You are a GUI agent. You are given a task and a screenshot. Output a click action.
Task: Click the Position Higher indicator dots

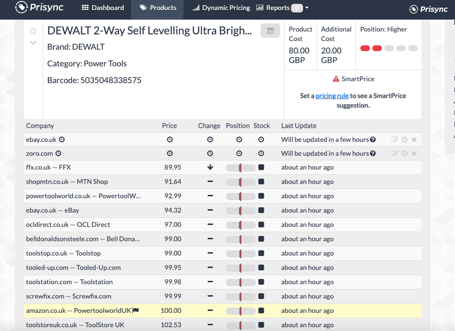point(389,48)
